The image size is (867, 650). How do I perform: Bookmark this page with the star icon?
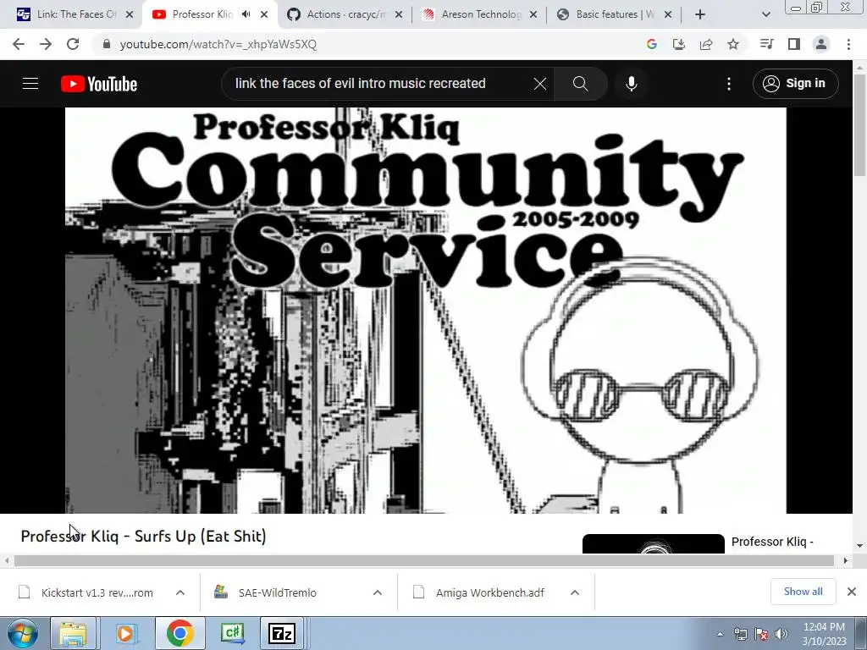(x=733, y=44)
